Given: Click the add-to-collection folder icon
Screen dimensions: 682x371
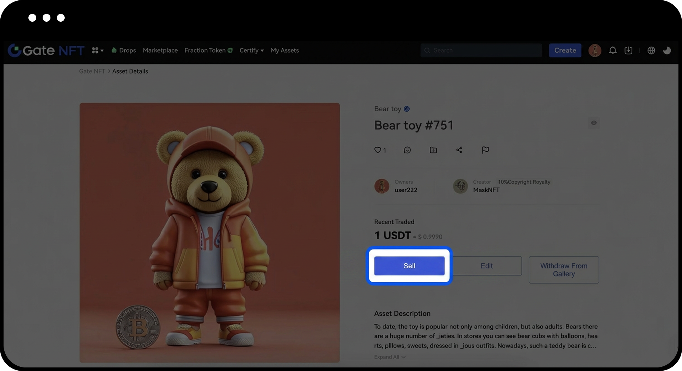Looking at the screenshot, I should [x=433, y=150].
